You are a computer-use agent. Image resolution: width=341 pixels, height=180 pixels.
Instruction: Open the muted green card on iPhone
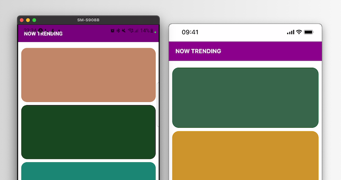click(245, 98)
